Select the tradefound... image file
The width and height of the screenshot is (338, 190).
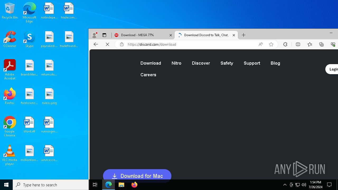(69, 40)
